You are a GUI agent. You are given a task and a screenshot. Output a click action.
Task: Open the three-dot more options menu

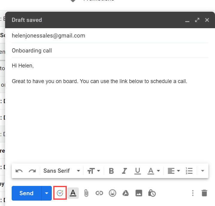pos(193,193)
